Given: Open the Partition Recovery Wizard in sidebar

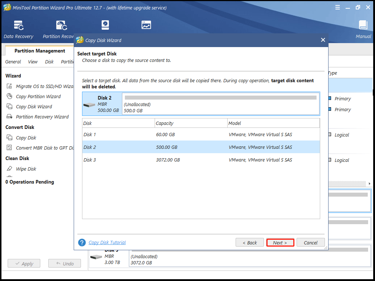Looking at the screenshot, I should tap(42, 117).
